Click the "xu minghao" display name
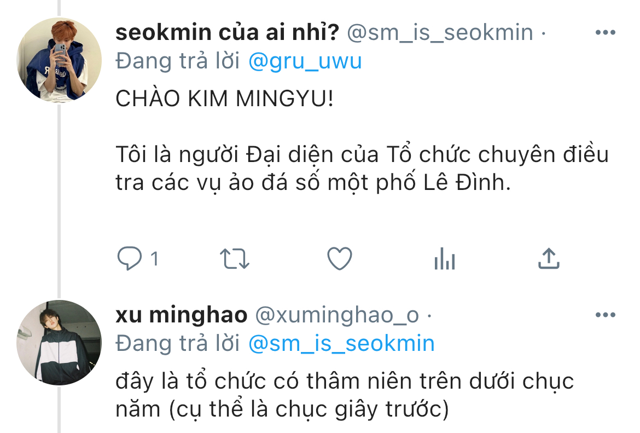The image size is (640, 433). (x=181, y=315)
